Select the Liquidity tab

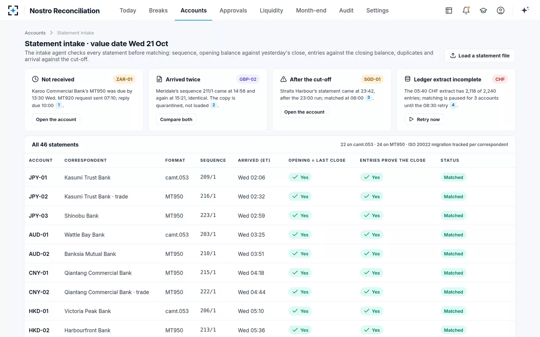[271, 10]
